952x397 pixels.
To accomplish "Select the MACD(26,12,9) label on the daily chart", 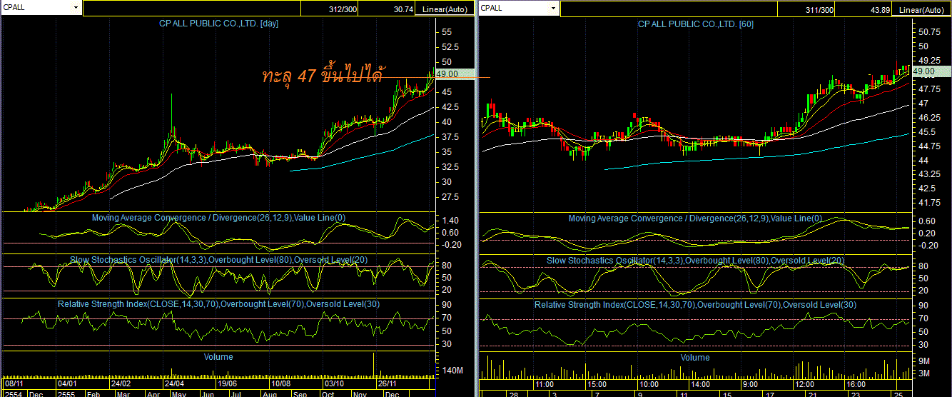I will tap(219, 218).
